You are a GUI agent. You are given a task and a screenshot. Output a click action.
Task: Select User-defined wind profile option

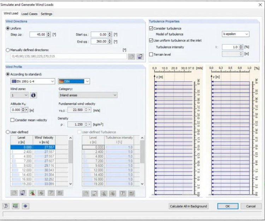(x=8, y=132)
